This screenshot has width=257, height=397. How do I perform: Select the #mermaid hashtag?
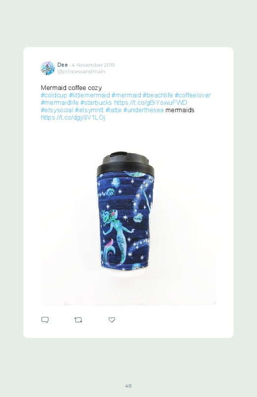(x=126, y=95)
